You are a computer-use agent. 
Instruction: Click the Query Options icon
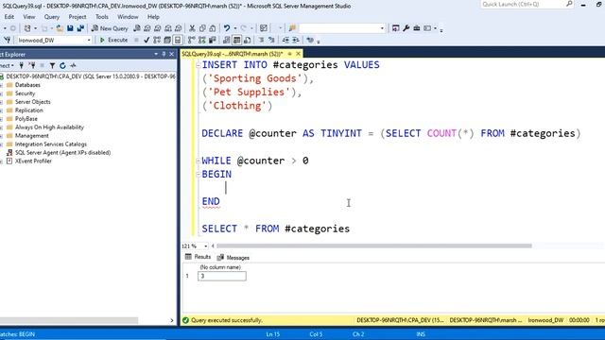point(167,40)
